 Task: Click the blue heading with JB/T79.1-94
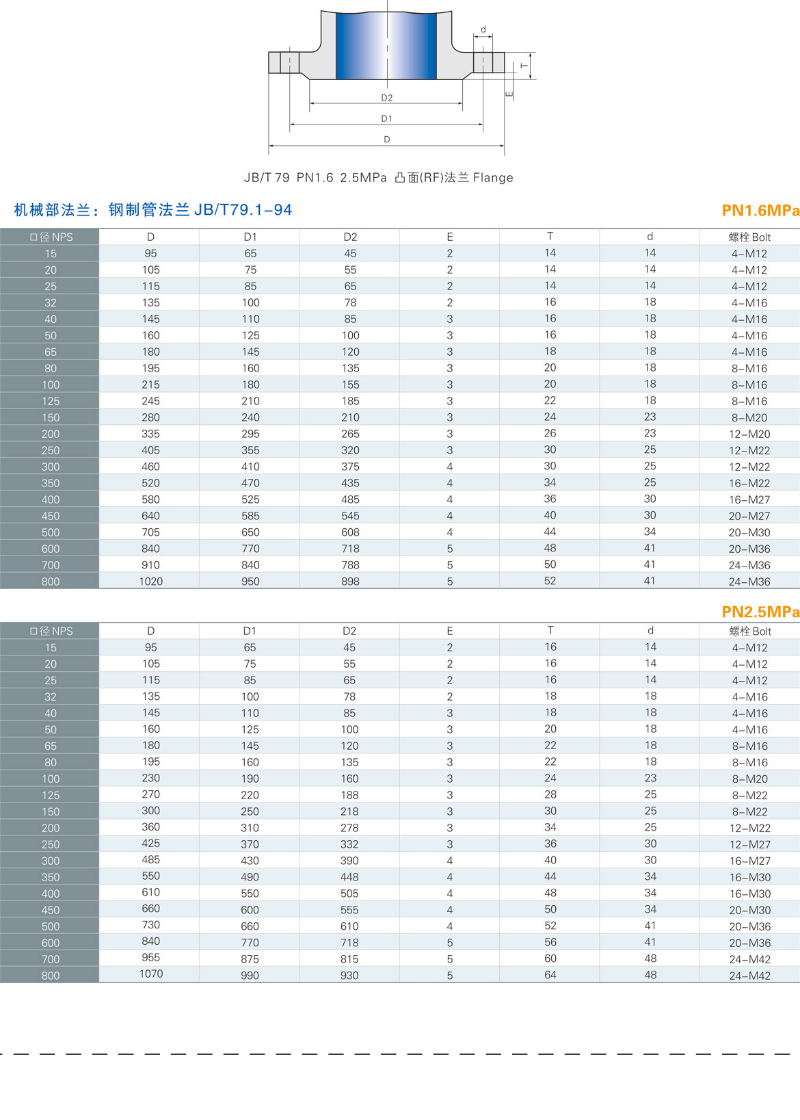click(153, 210)
